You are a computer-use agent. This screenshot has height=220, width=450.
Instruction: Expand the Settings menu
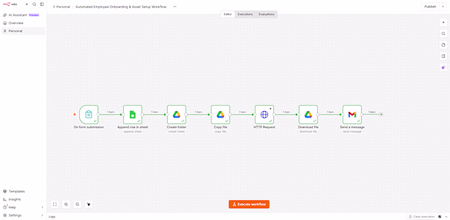pyautogui.click(x=23, y=216)
